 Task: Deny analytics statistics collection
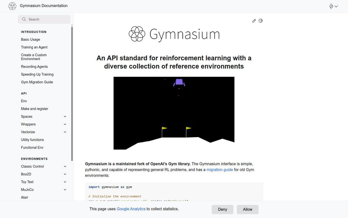point(222,209)
